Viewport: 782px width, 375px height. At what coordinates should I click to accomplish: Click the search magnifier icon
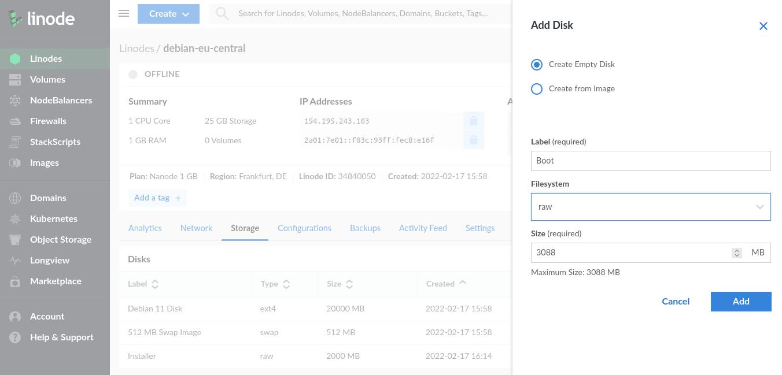222,13
